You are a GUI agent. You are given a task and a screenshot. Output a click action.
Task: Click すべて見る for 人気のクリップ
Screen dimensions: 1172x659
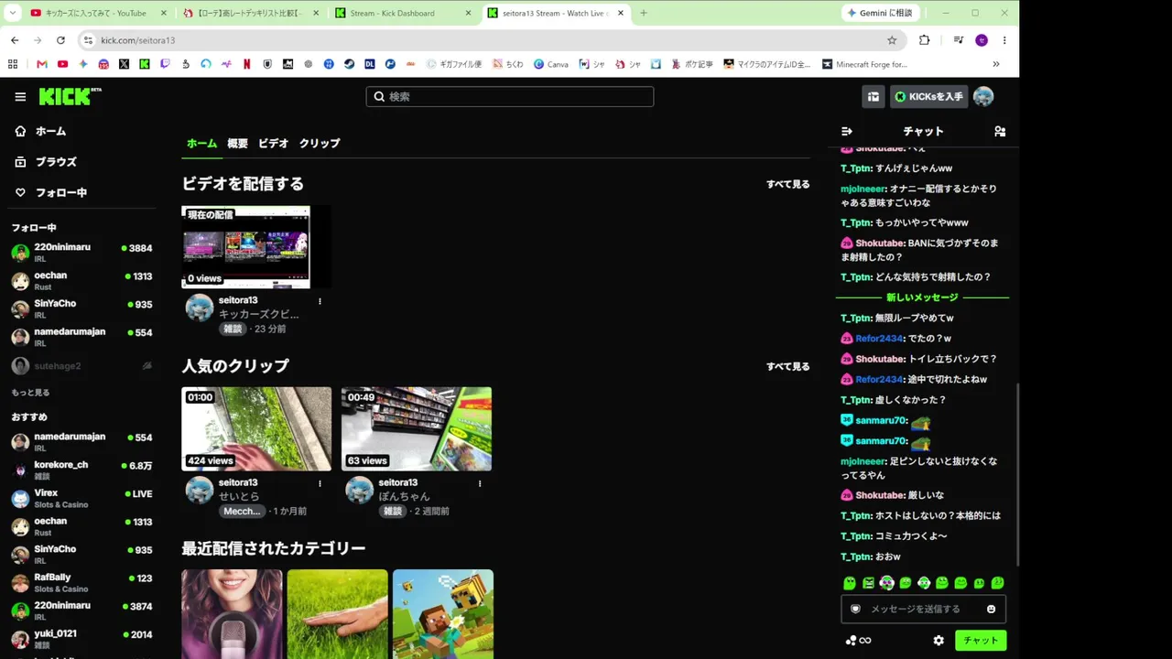(x=787, y=366)
